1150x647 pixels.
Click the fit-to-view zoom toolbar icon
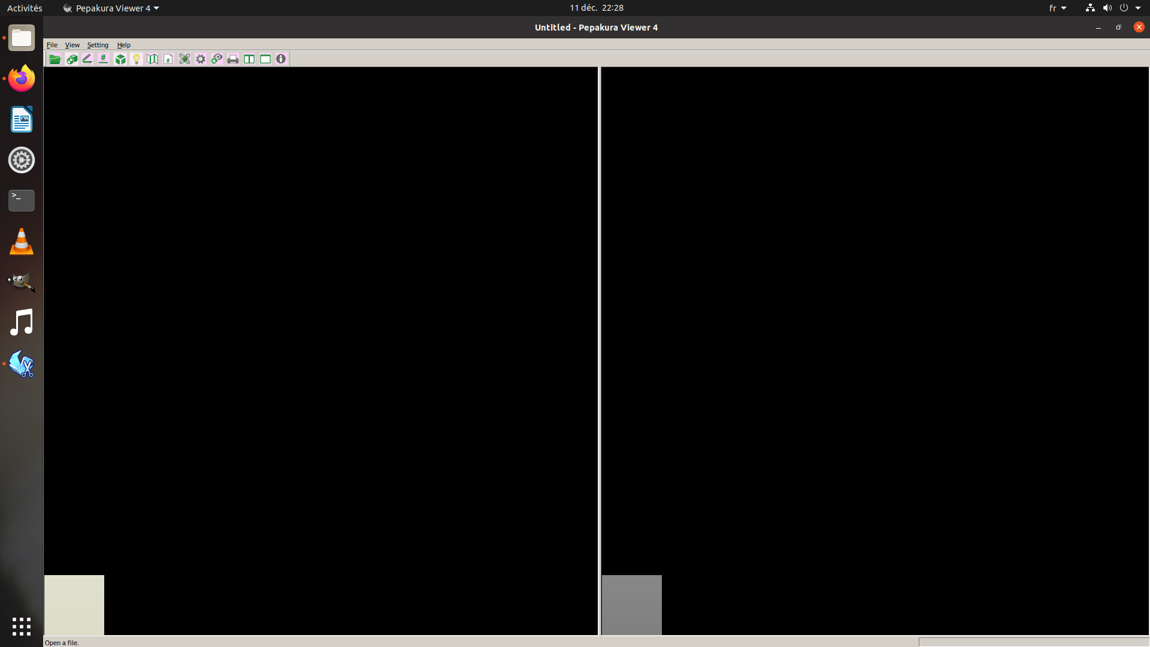click(184, 59)
